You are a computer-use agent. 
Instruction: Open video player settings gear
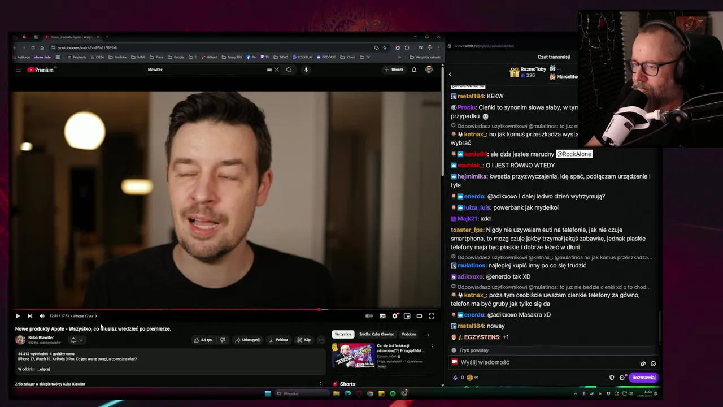point(395,316)
